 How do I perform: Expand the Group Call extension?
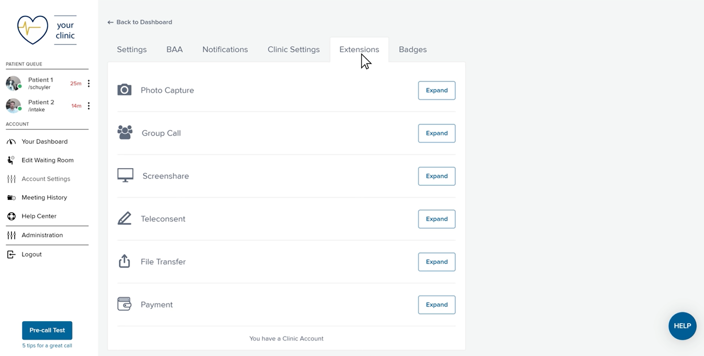436,133
